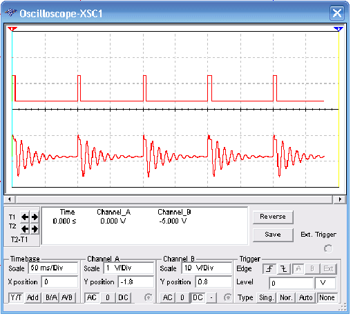Click the blue T2 cursor marker
The width and height of the screenshot is (353, 316).
pos(338,29)
